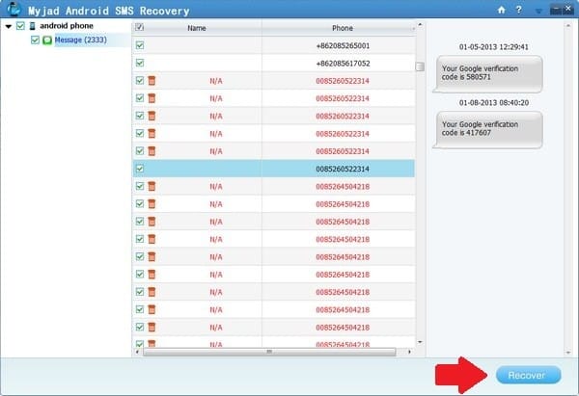579x396 pixels.
Task: Click timestamp 01-08-2013 08:40:20
Action: [494, 102]
